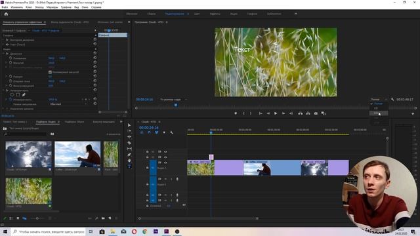Play the sequence in Program Monitor
The image size is (420, 236).
276,113
